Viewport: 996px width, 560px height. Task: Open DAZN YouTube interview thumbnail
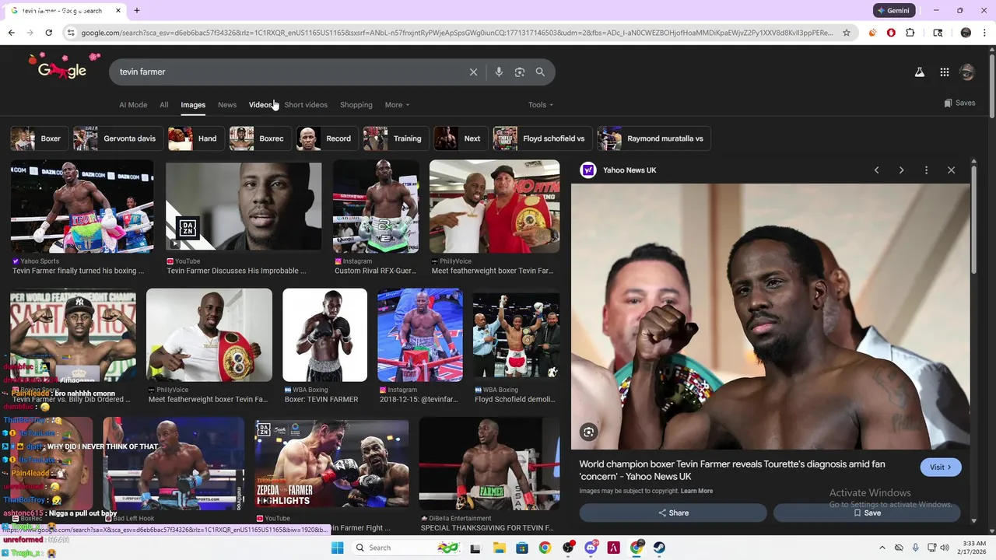(x=243, y=207)
